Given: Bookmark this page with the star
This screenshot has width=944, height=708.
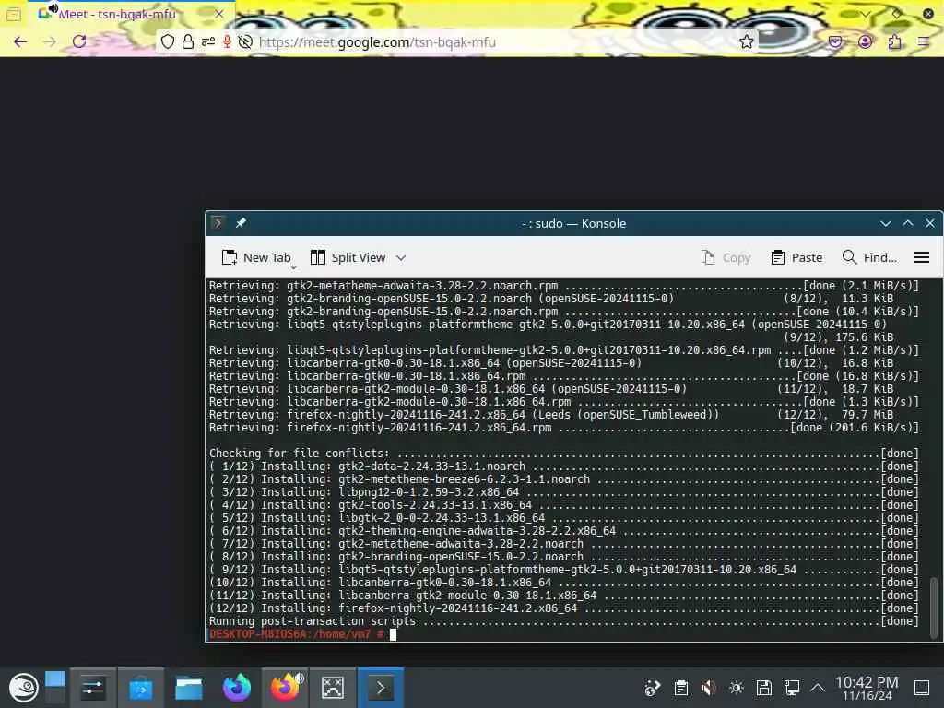Looking at the screenshot, I should point(747,41).
